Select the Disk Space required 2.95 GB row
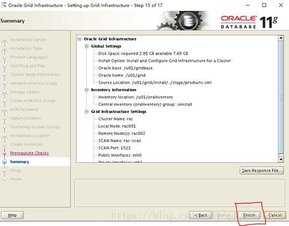 [143, 54]
